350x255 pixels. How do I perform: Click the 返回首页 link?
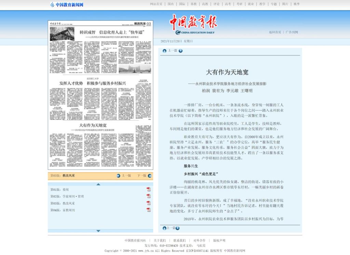coord(275,32)
